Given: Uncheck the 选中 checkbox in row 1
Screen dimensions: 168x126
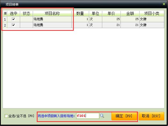Looking at the screenshot, I should [x=13, y=19].
